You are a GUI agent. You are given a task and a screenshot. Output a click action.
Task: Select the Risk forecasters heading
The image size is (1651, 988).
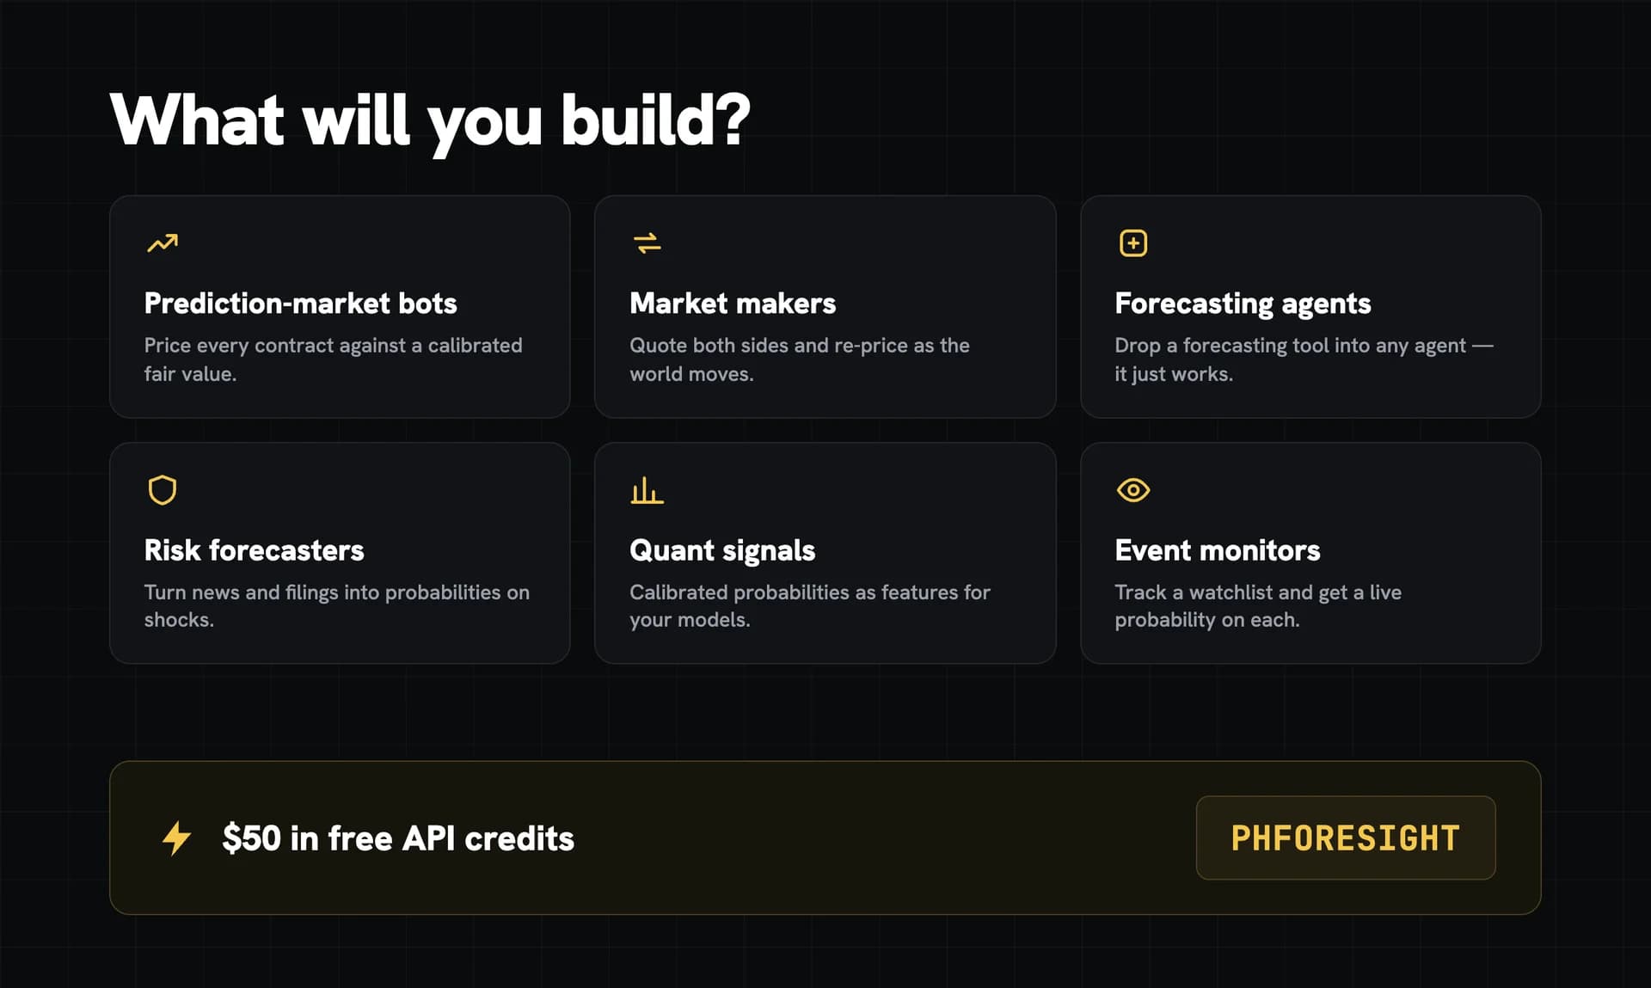click(254, 550)
